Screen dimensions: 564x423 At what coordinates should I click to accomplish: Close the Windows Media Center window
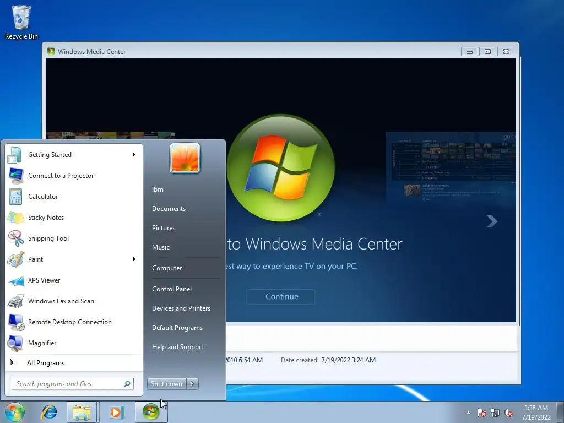coord(506,51)
